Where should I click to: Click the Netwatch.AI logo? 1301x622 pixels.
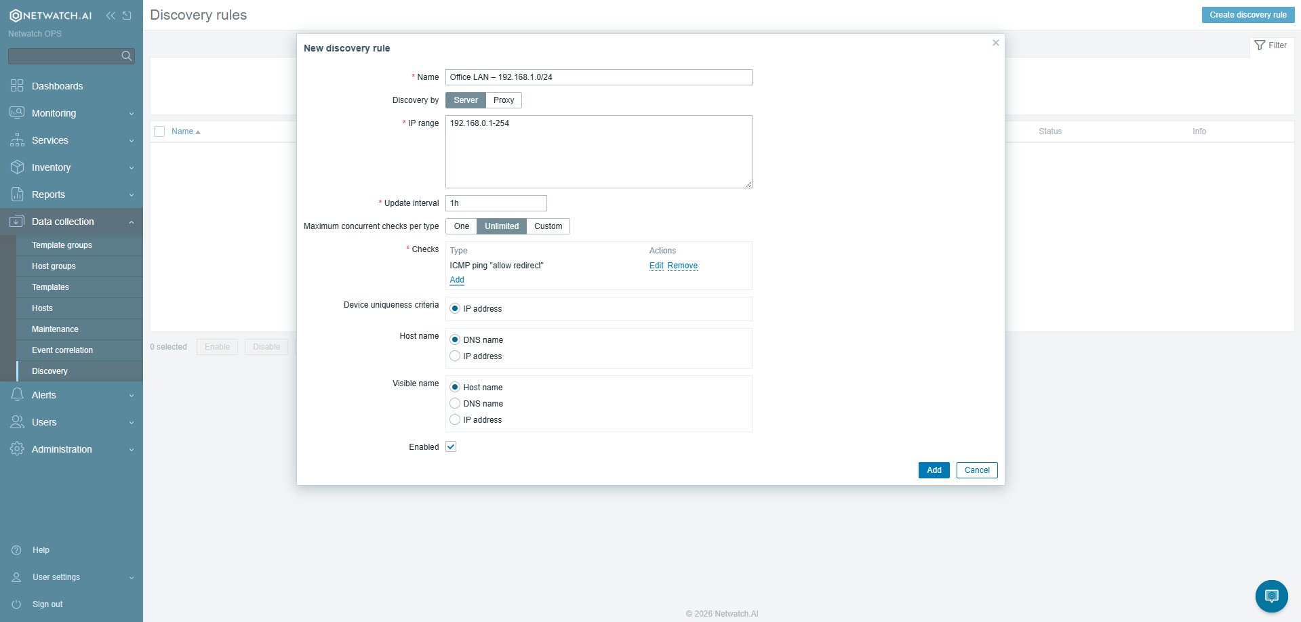pyautogui.click(x=51, y=16)
